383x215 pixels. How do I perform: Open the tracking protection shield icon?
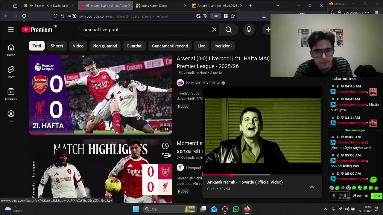coord(55,16)
